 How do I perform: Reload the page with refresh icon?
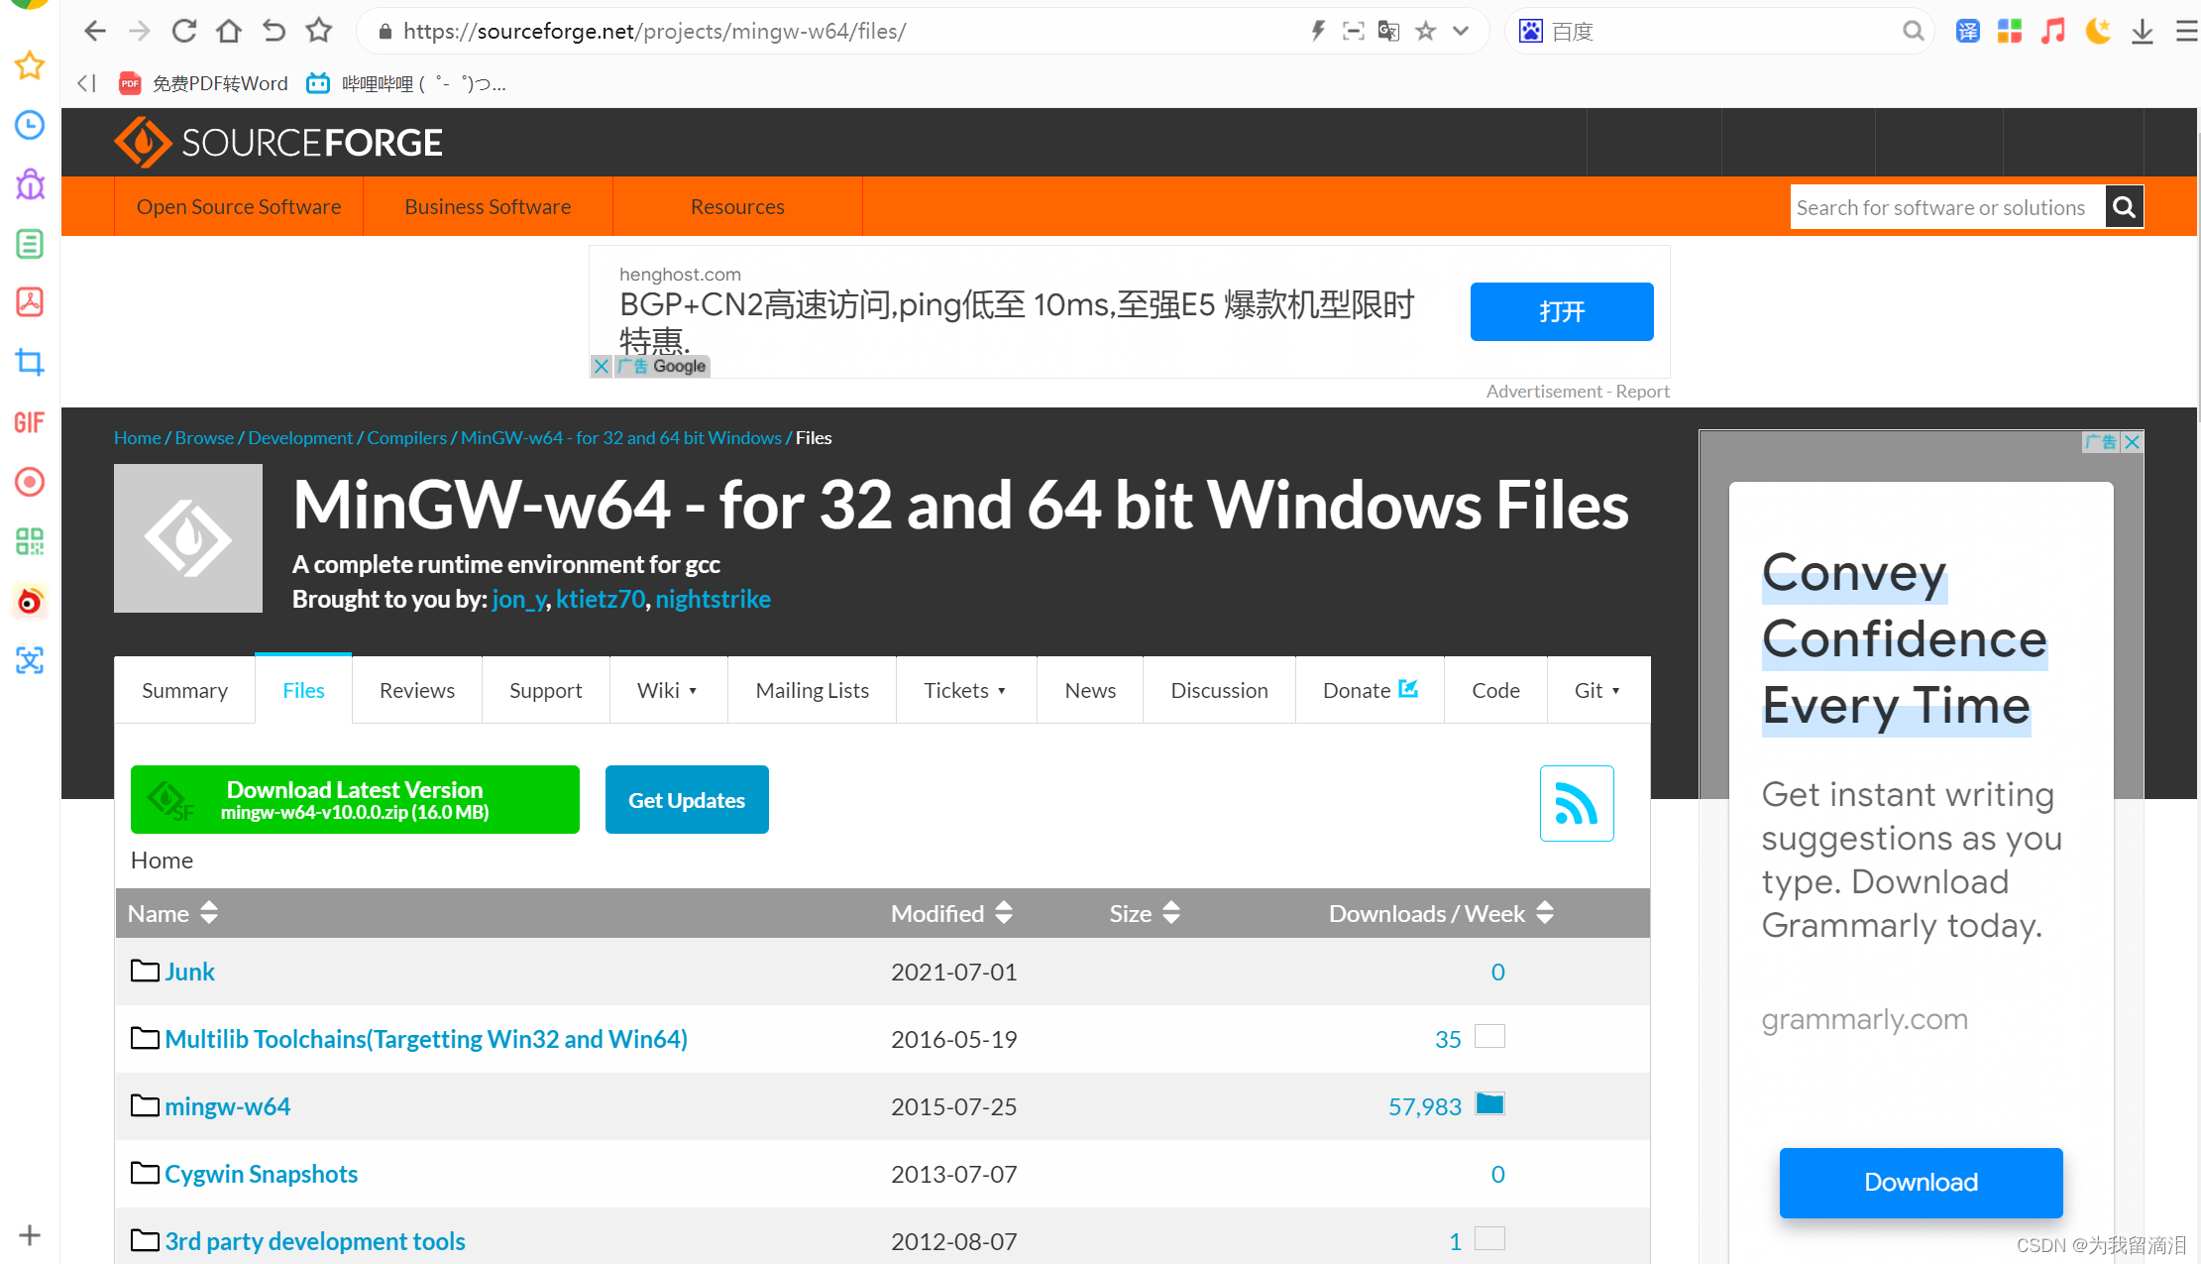pyautogui.click(x=184, y=31)
